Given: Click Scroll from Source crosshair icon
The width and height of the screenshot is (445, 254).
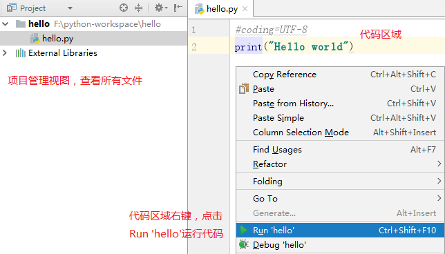Looking at the screenshot, I should pos(124,8).
